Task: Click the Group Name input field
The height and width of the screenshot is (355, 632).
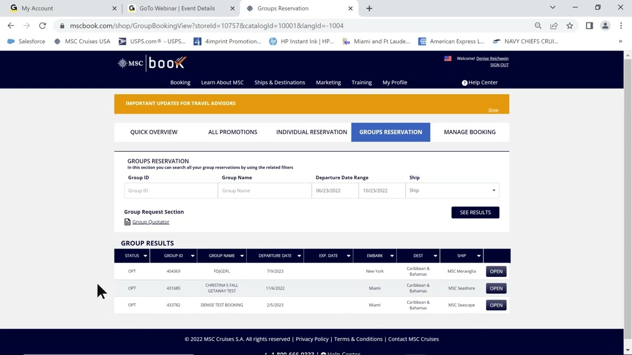Action: [265, 191]
